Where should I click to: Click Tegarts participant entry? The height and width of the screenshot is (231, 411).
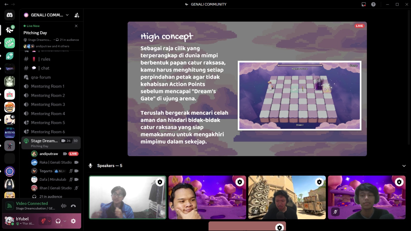point(55,171)
